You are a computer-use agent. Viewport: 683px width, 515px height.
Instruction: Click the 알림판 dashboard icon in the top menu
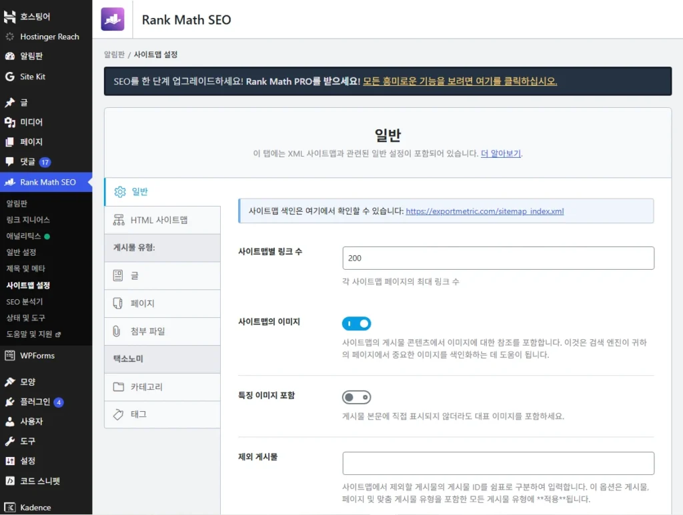9,56
